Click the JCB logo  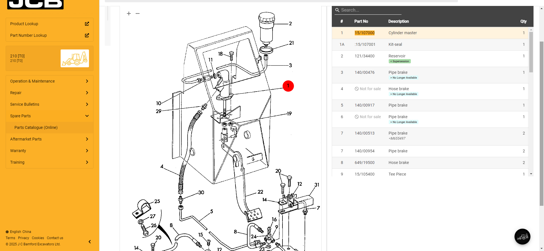coord(35,4)
